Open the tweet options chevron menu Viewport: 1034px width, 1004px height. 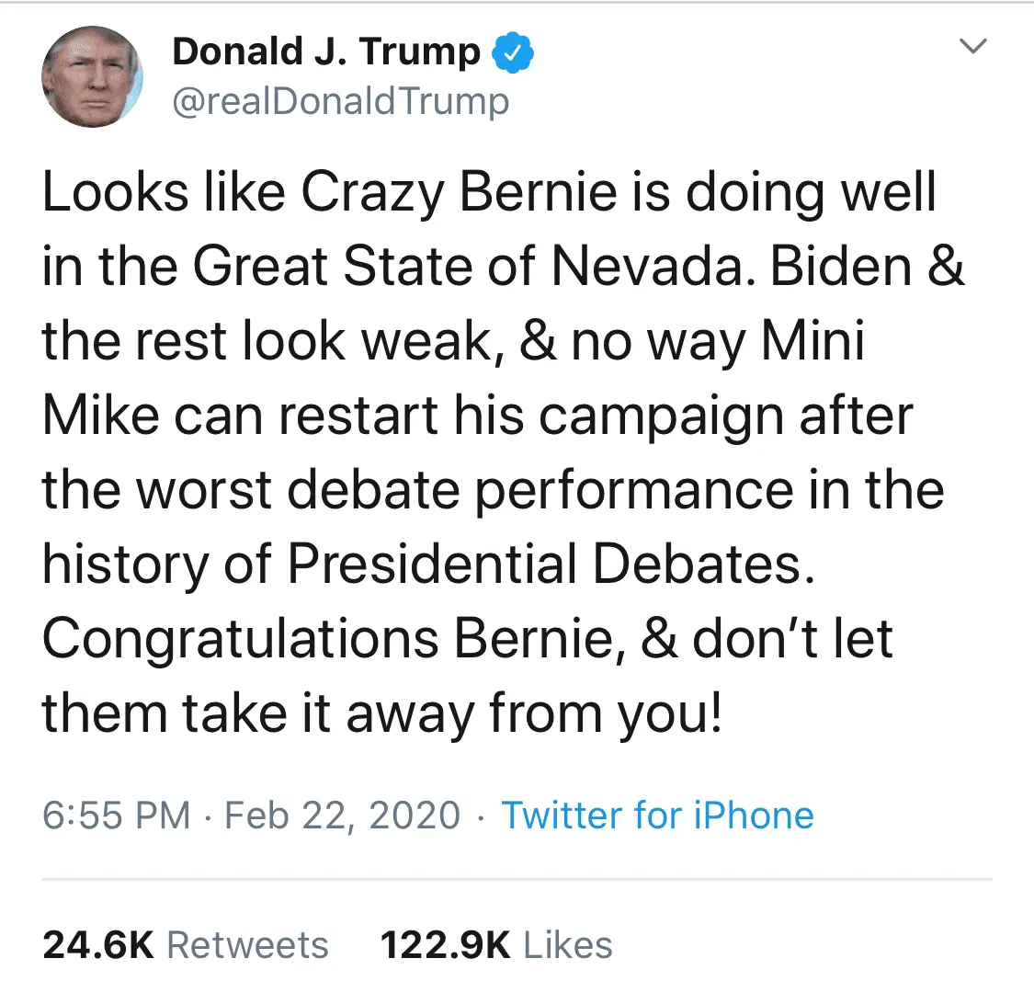point(973,45)
